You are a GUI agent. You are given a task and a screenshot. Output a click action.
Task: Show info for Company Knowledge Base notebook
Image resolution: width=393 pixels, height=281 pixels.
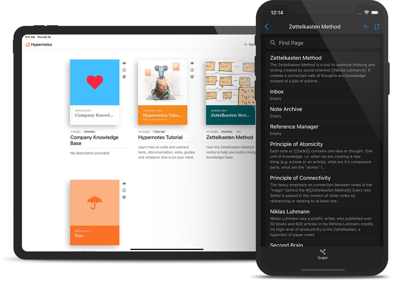124,70
